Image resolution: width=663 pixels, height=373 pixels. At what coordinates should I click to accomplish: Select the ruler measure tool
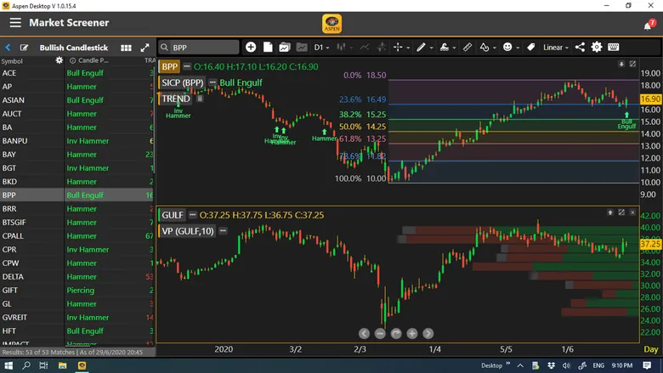[x=467, y=48]
